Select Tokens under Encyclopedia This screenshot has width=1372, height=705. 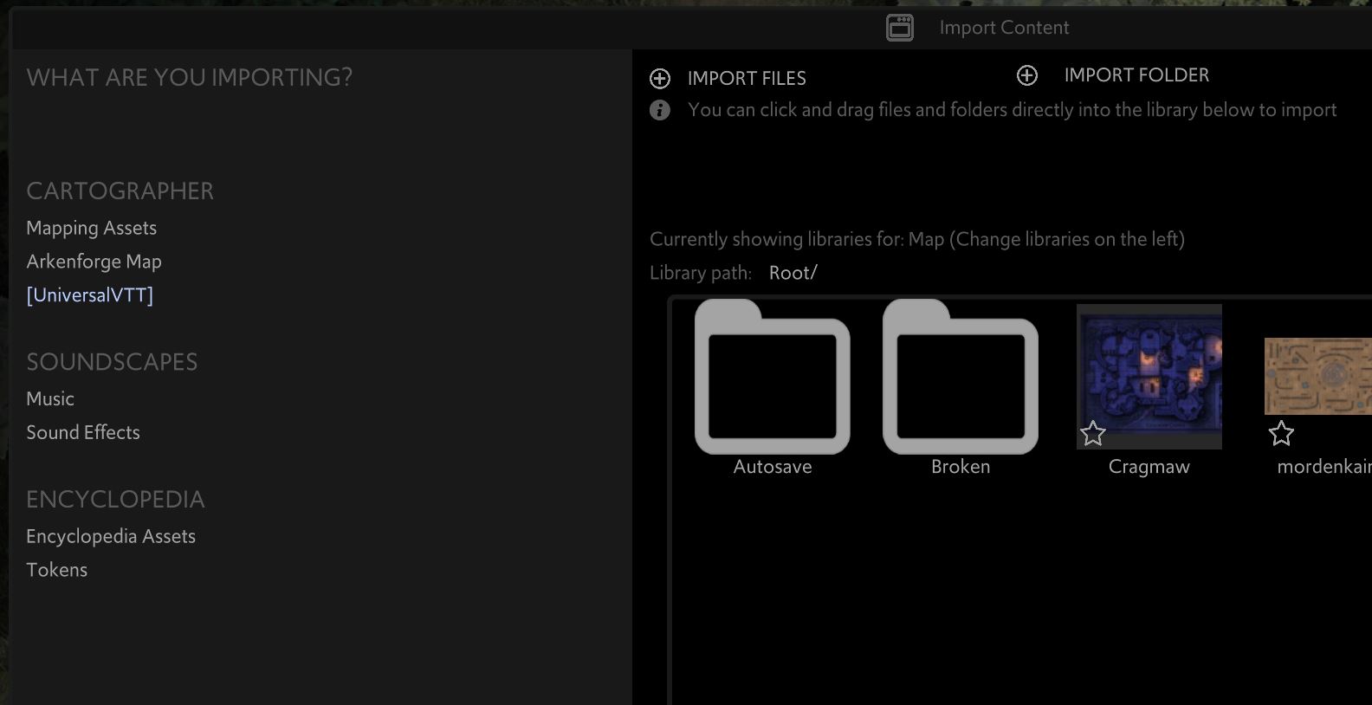pyautogui.click(x=57, y=570)
